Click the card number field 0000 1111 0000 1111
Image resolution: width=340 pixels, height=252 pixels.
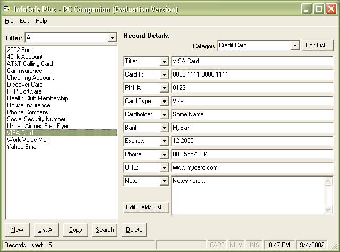(x=252, y=74)
